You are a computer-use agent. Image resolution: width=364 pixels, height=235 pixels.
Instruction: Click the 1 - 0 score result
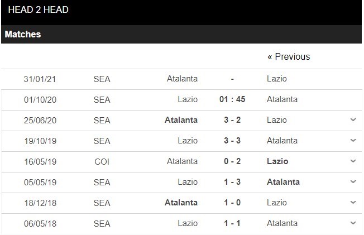(x=232, y=203)
